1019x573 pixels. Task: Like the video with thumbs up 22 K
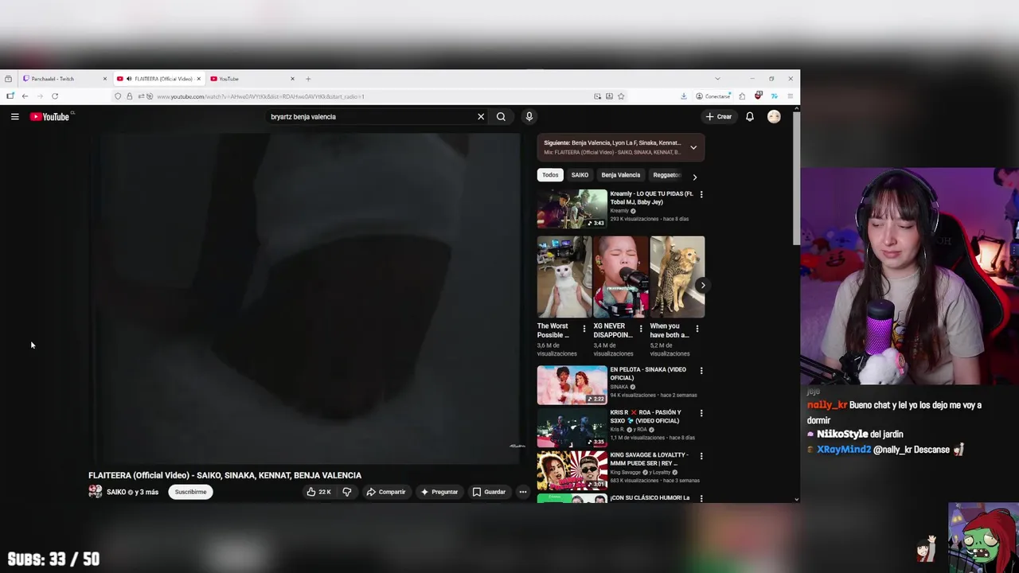[x=319, y=492]
